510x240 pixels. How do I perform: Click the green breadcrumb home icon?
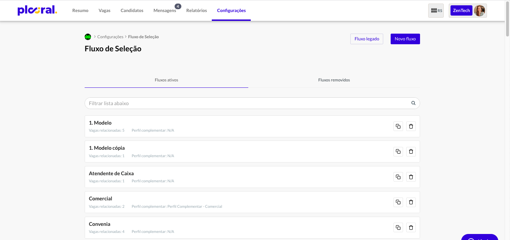click(x=88, y=37)
